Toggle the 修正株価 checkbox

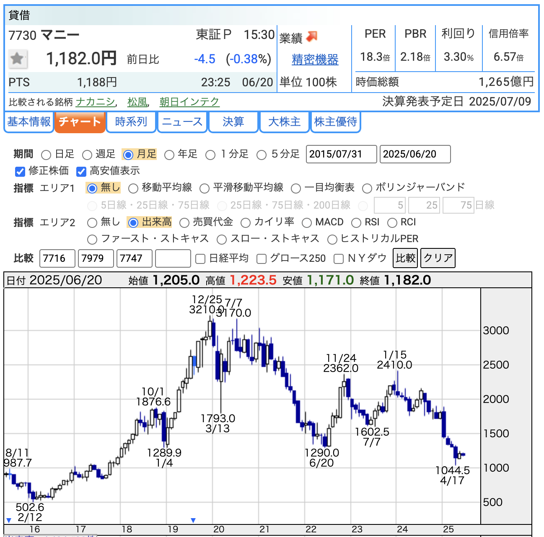click(20, 171)
